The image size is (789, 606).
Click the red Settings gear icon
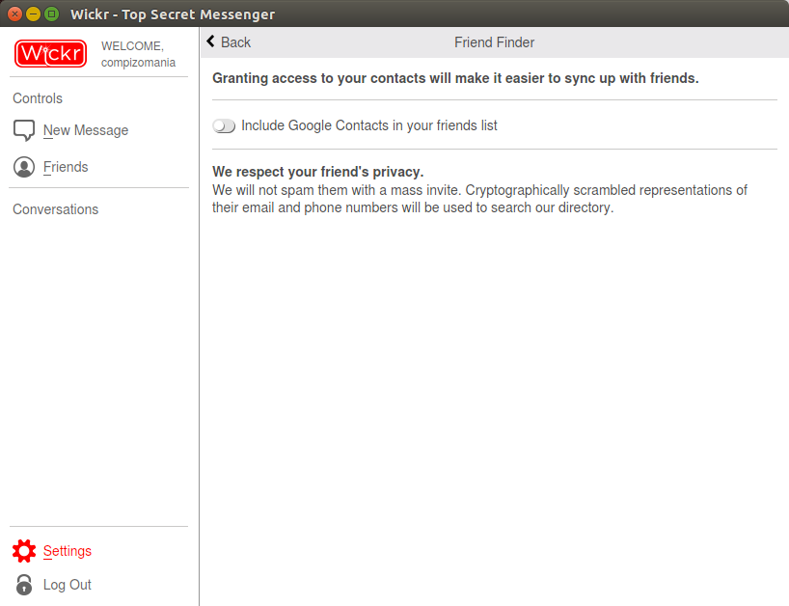tap(24, 551)
